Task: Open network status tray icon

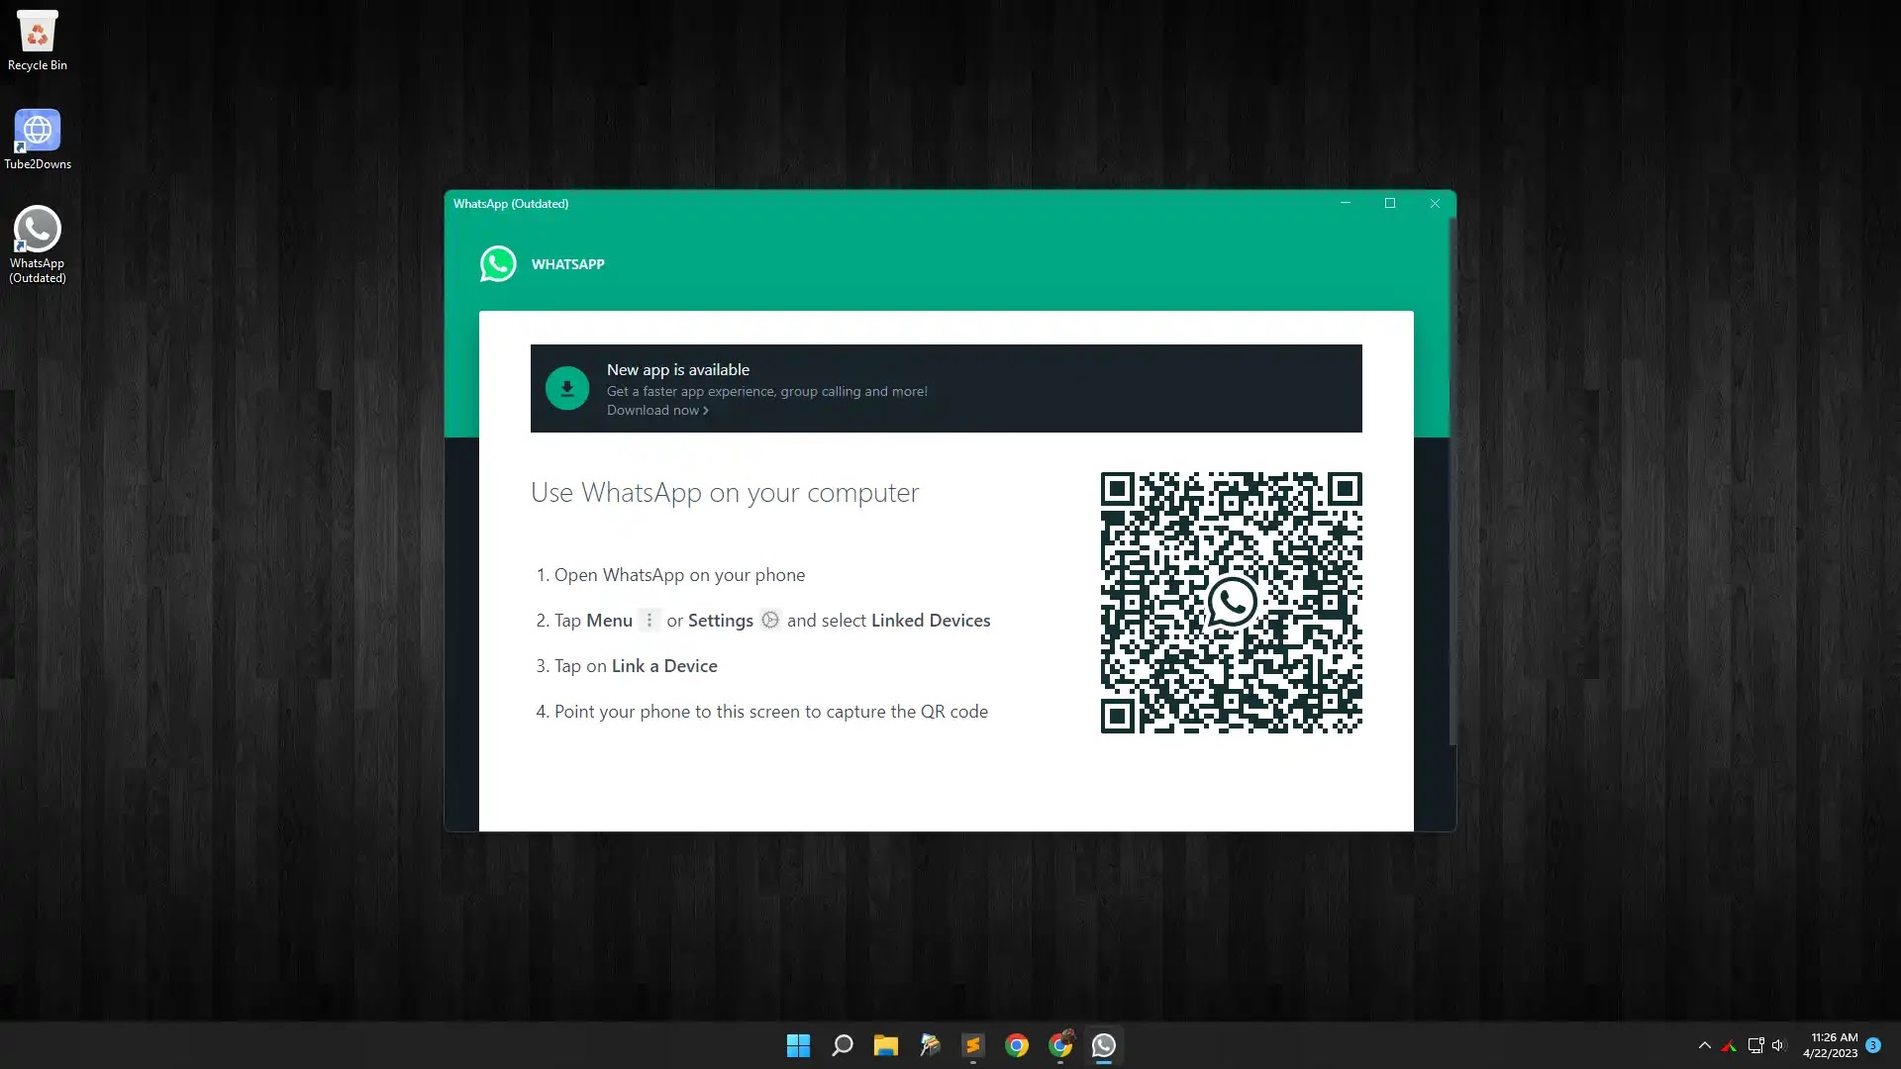Action: [x=1755, y=1045]
